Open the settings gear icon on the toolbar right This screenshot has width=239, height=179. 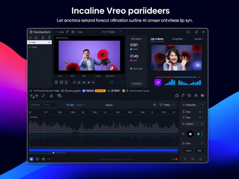(202, 95)
